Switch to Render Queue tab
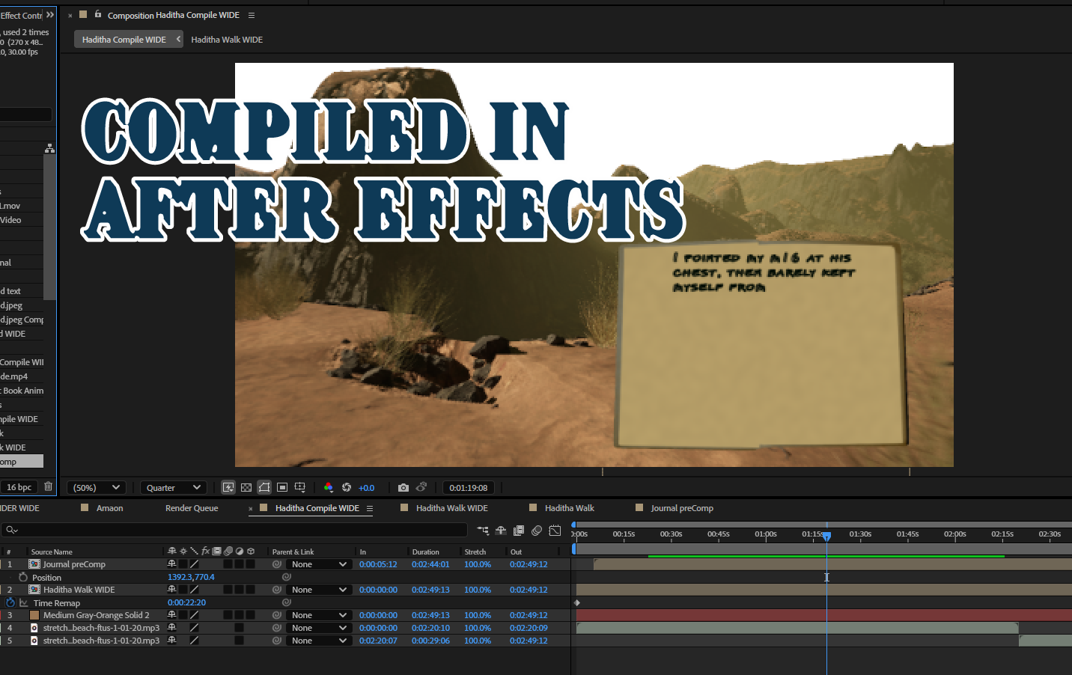 point(192,508)
